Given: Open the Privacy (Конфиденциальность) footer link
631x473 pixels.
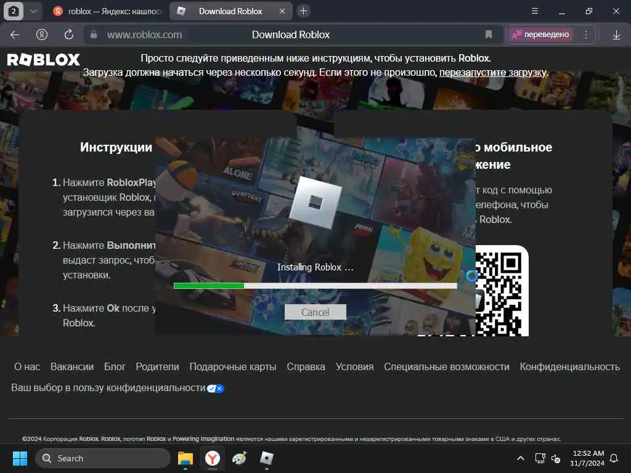Looking at the screenshot, I should coord(569,367).
